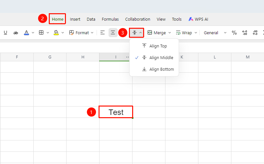Viewport: 264px width, 164px height.
Task: Select checked Align Middle option
Action: (x=154, y=57)
